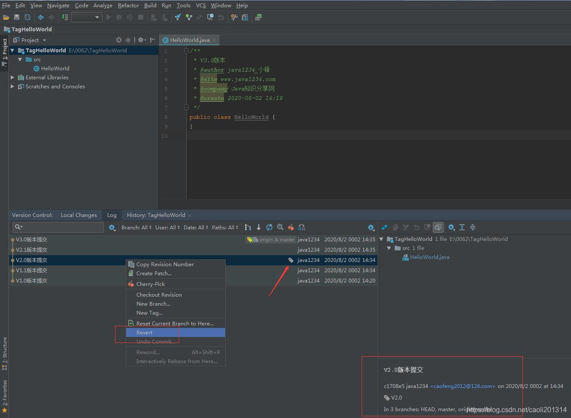Image resolution: width=571 pixels, height=418 pixels.
Task: Click the Save All disk icon
Action: (17, 17)
